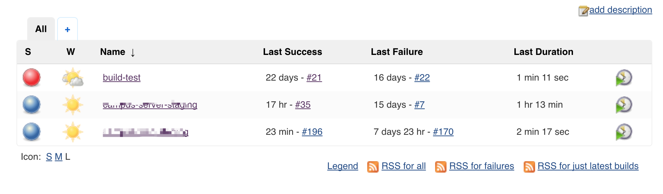This screenshot has width=663, height=194.
Task: Click the partly cloudy weather icon for build-test
Action: click(x=73, y=77)
